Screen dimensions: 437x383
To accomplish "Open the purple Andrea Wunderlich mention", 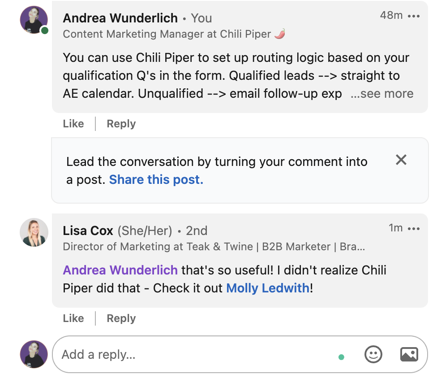I will click(120, 270).
